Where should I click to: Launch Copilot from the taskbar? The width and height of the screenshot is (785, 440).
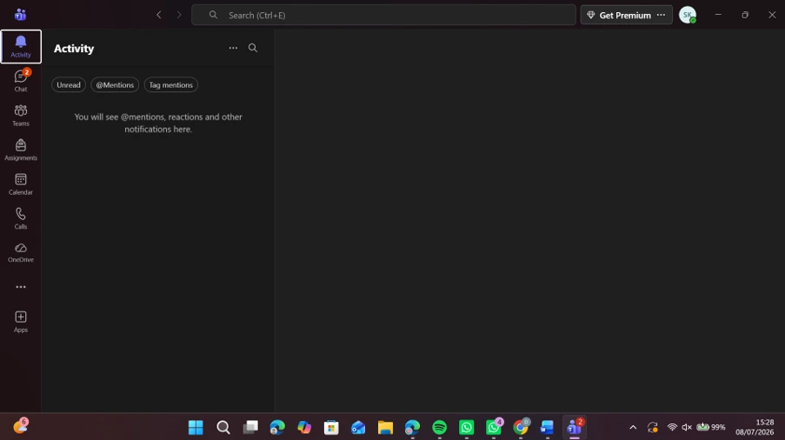304,427
